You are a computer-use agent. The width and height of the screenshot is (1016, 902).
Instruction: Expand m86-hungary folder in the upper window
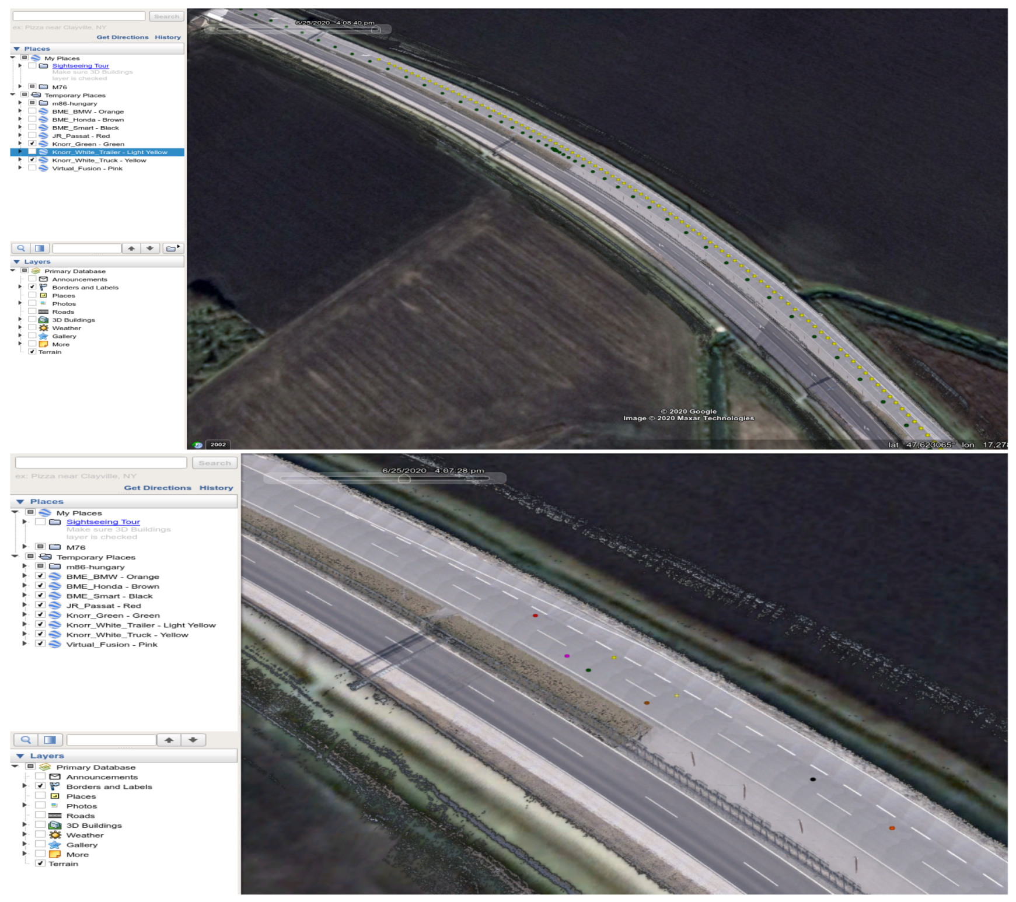coord(20,103)
